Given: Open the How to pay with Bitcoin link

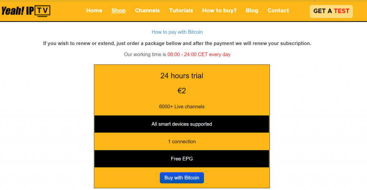Looking at the screenshot, I should coord(177,32).
